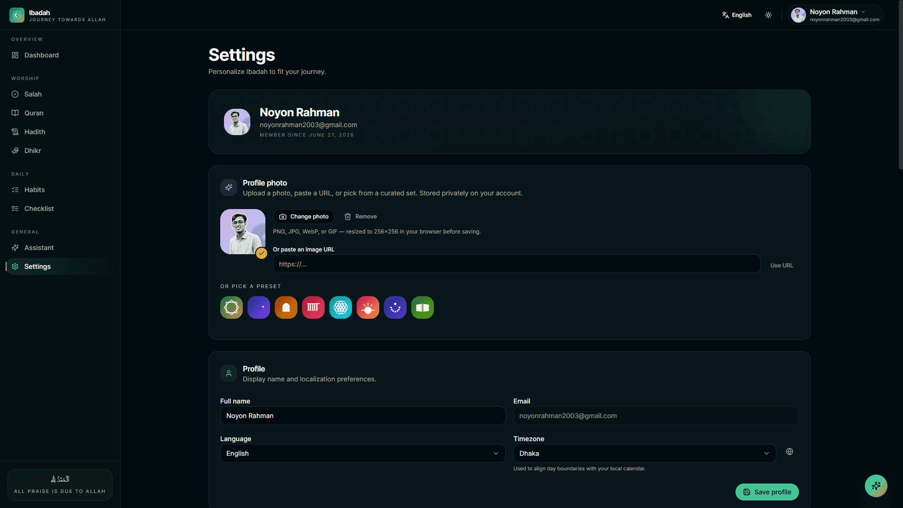Click the globe icon beside Timezone
This screenshot has width=903, height=508.
(790, 452)
